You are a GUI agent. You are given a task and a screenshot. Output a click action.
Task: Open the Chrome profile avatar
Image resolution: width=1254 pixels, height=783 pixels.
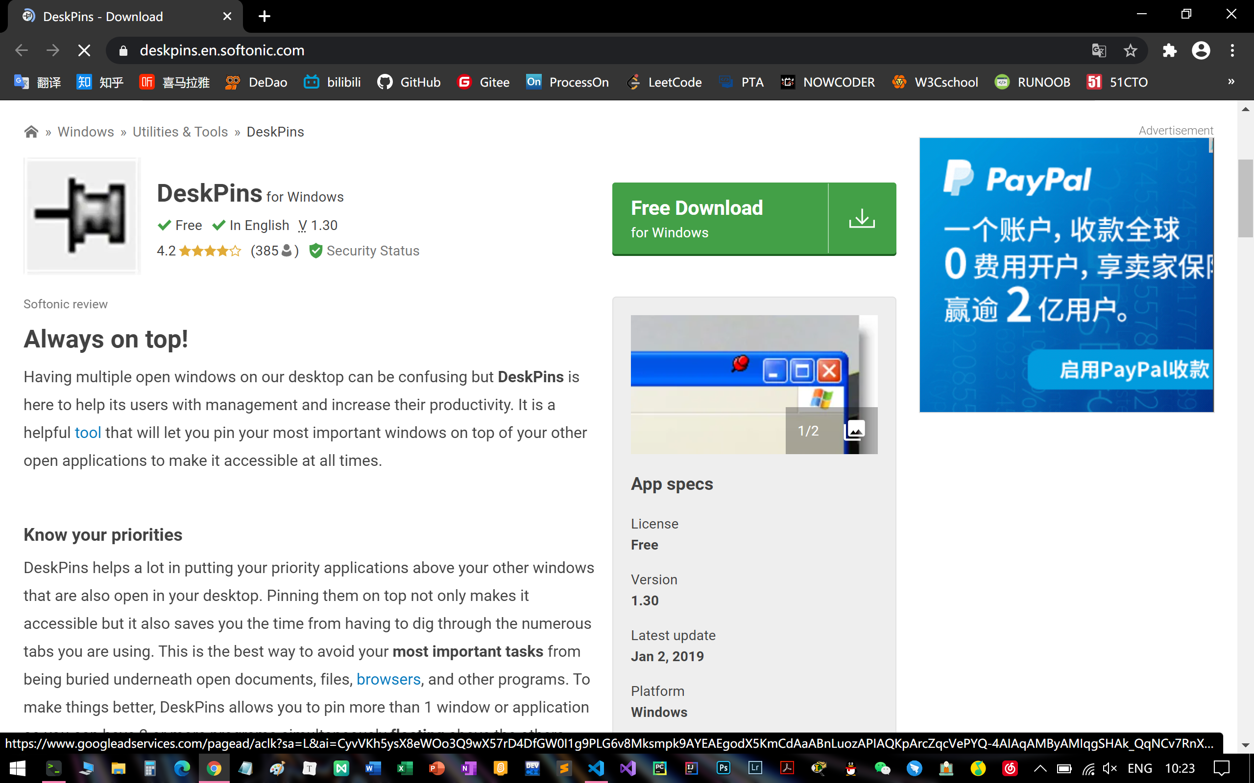click(x=1201, y=50)
